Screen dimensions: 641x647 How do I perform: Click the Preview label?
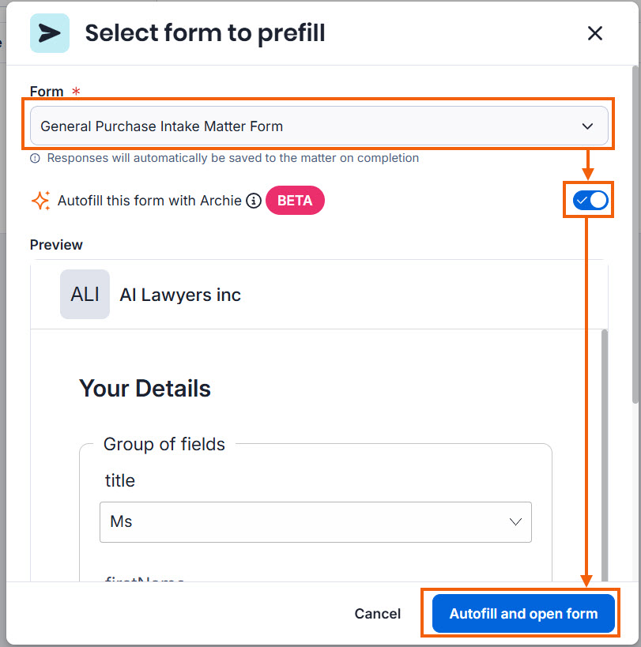click(x=56, y=245)
